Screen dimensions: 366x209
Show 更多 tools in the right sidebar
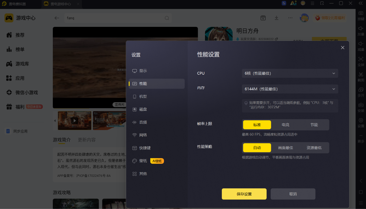361,138
